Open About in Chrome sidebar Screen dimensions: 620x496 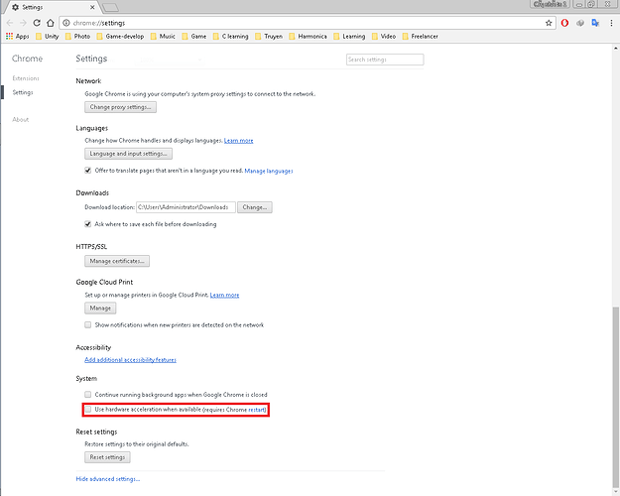(x=21, y=119)
